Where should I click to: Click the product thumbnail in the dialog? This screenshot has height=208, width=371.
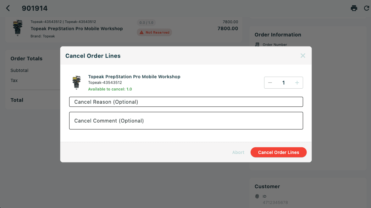tap(76, 82)
